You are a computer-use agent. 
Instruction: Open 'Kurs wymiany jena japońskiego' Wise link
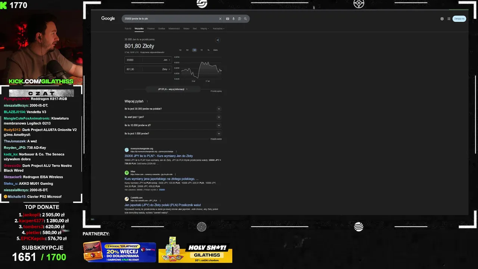click(161, 179)
